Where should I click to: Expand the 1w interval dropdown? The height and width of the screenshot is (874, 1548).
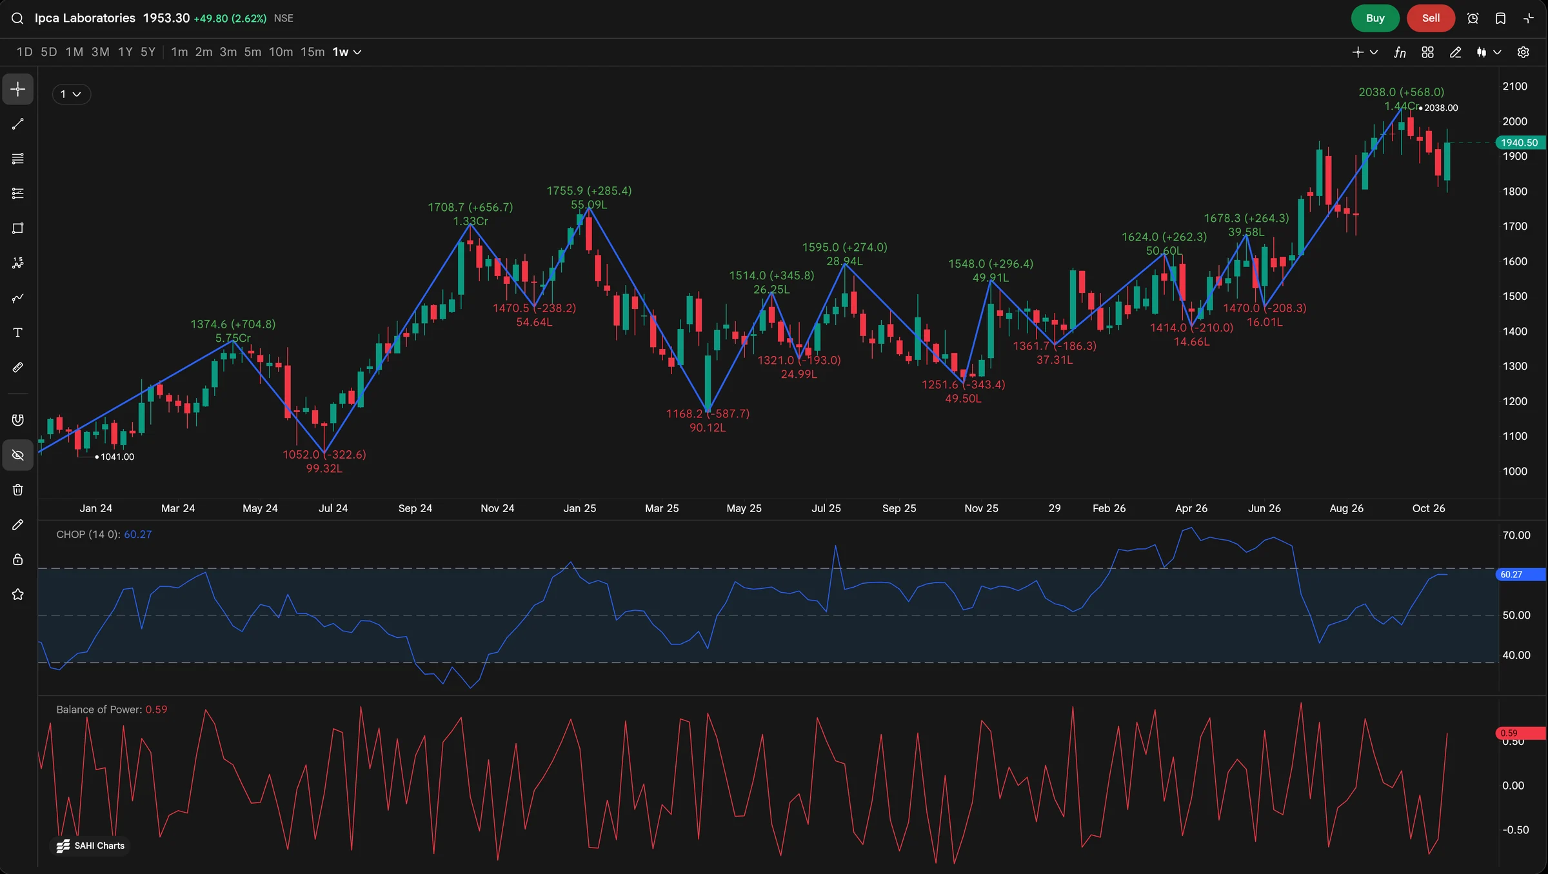[x=347, y=52]
